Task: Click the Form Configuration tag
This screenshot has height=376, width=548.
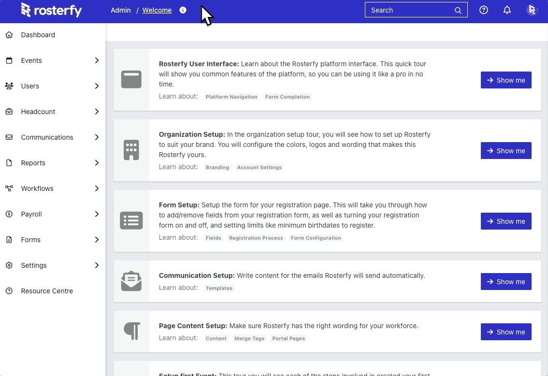Action: (316, 238)
